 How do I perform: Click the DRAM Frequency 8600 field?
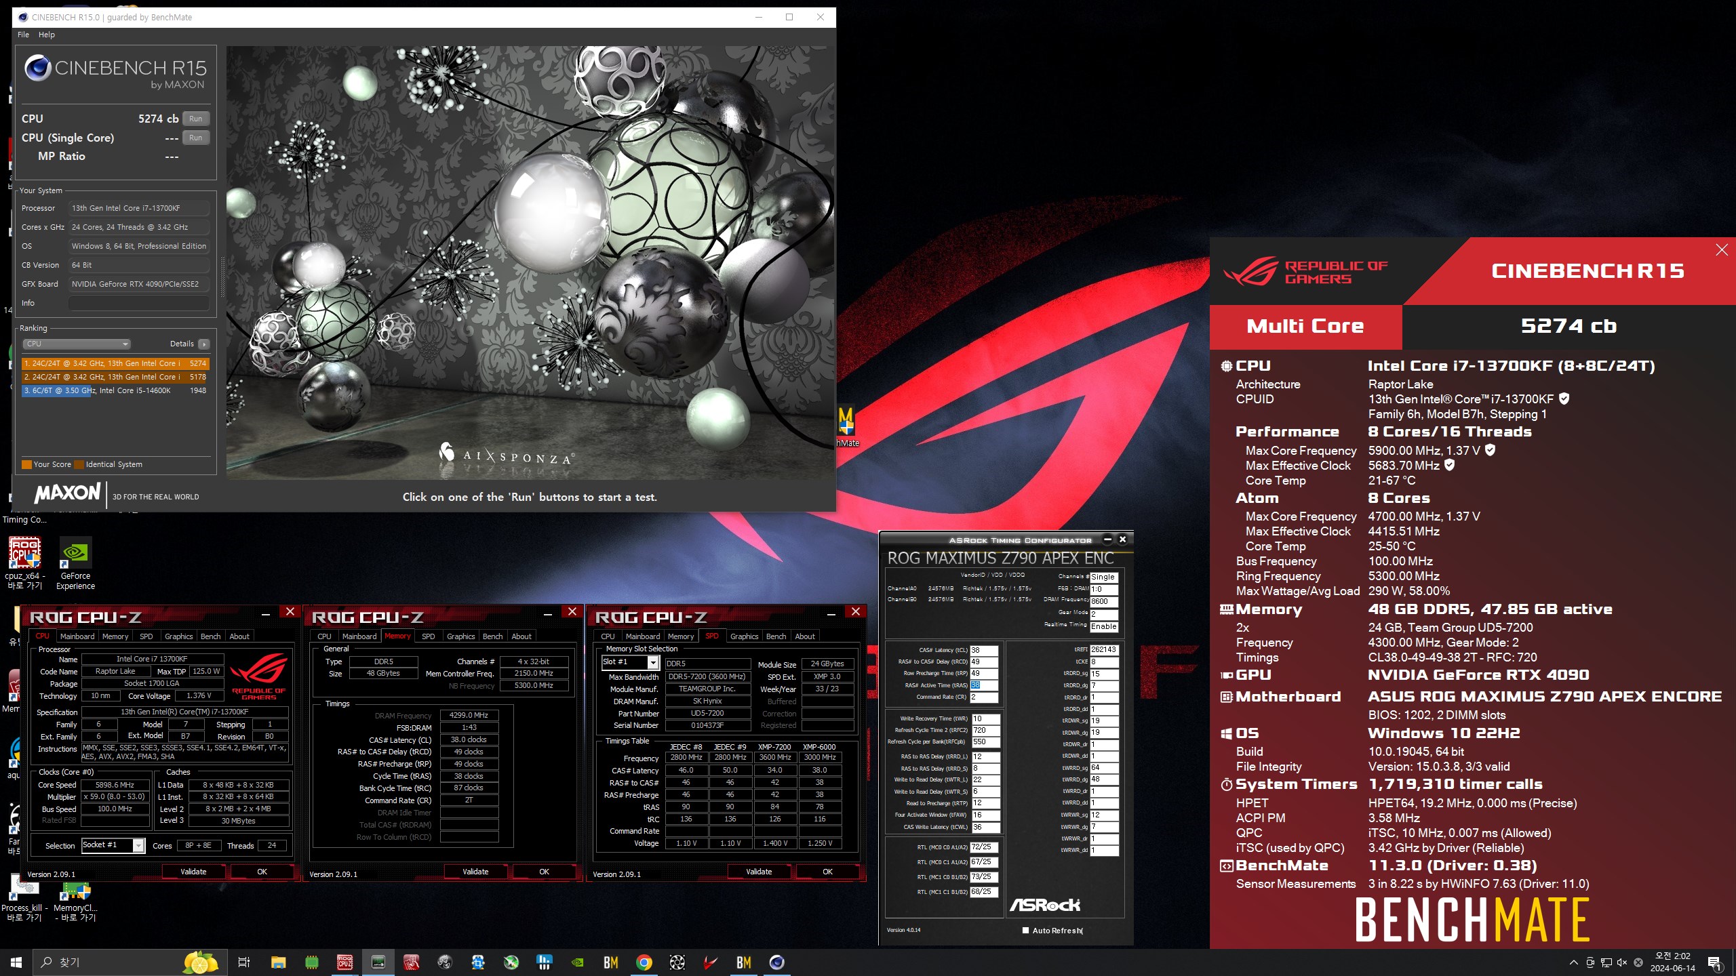[x=1104, y=601]
